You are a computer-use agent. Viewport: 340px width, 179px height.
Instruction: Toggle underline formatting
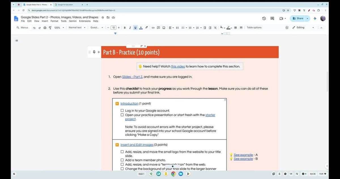tap(135, 28)
